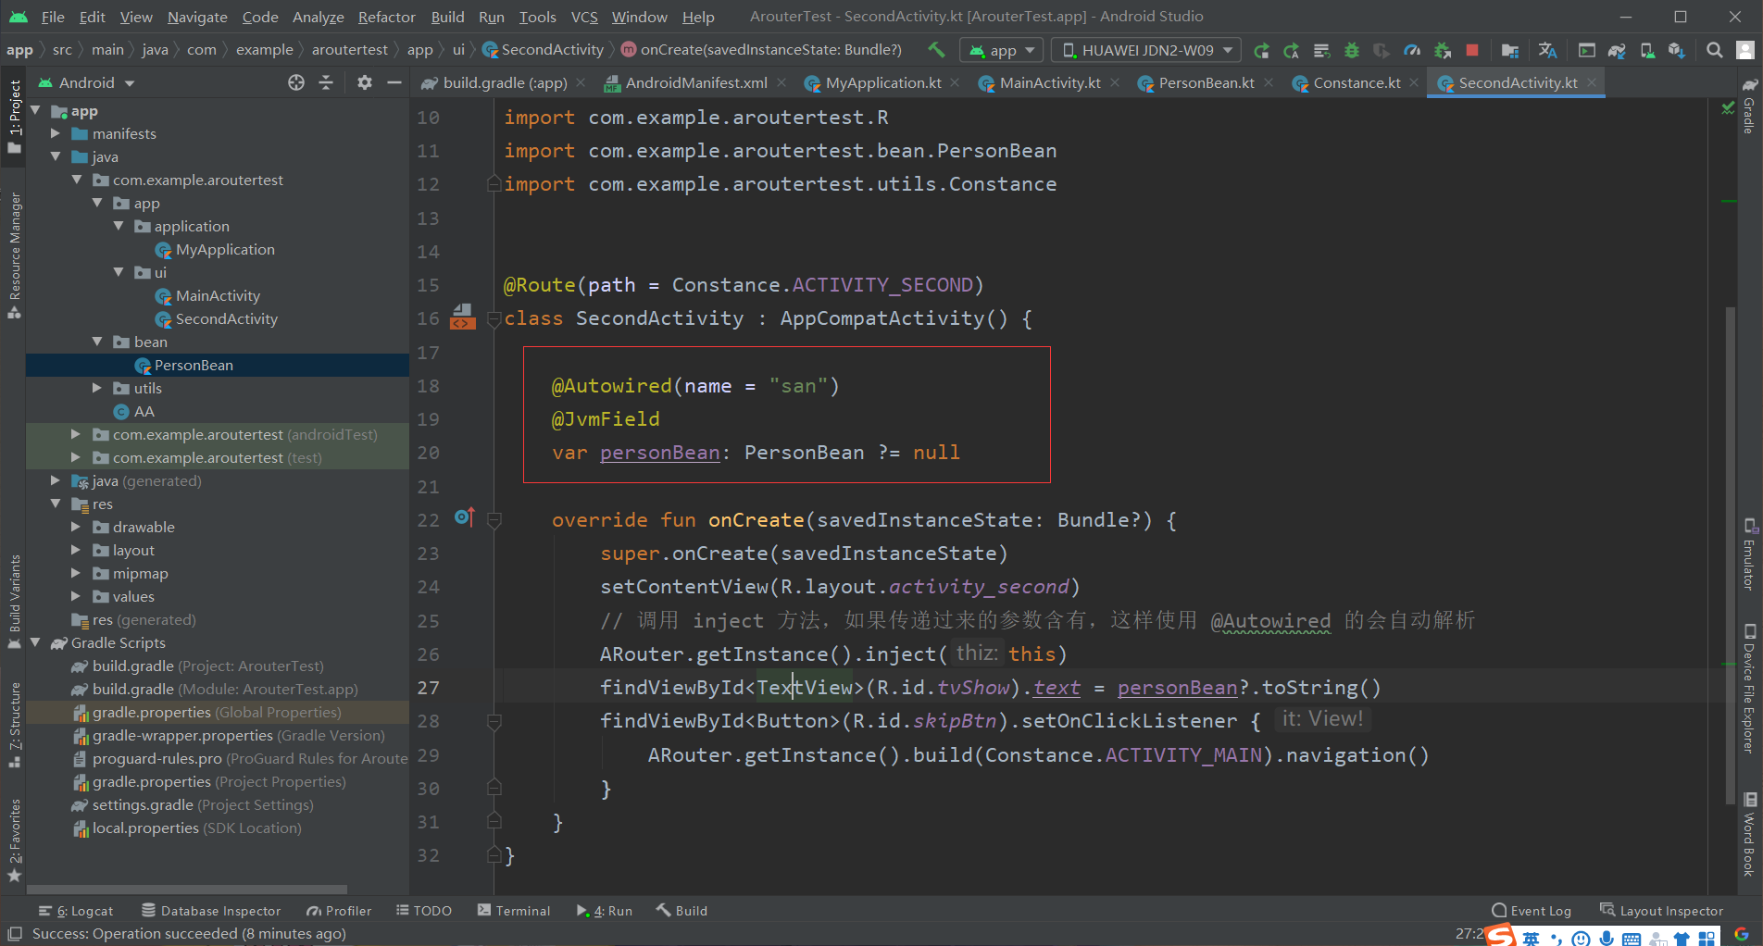Open the Event Log panel
Image resolution: width=1763 pixels, height=946 pixels.
[x=1532, y=911]
